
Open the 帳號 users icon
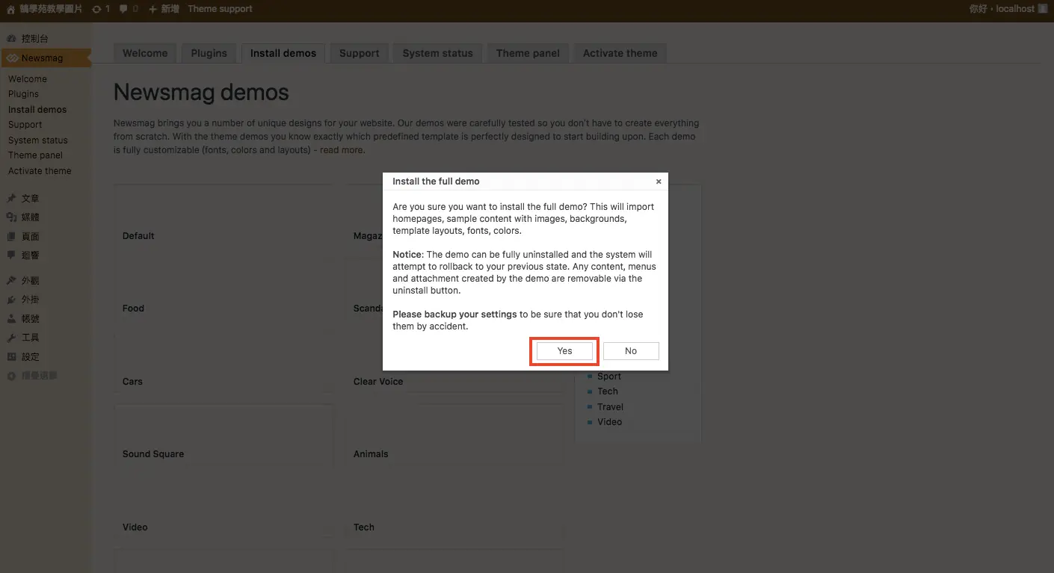pyautogui.click(x=11, y=319)
